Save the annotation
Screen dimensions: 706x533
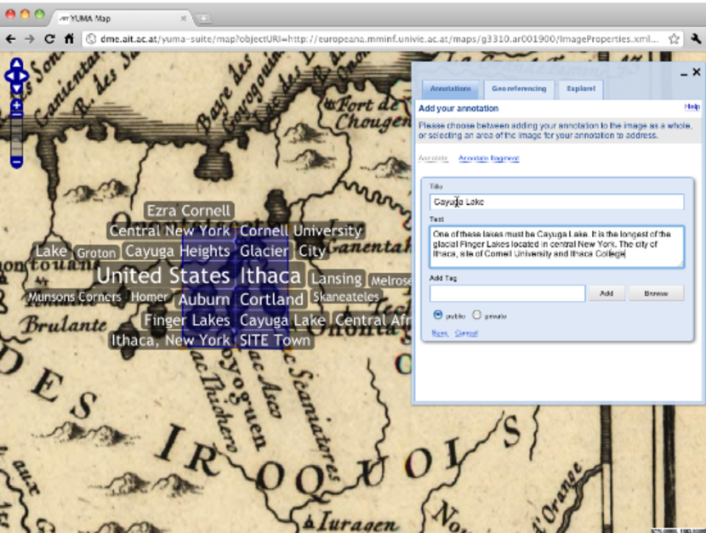click(439, 333)
